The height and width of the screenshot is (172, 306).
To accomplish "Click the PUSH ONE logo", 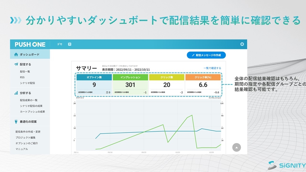I will pyautogui.click(x=30, y=44).
